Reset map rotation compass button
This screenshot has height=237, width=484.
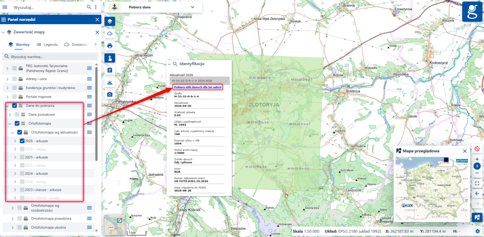pyautogui.click(x=477, y=149)
